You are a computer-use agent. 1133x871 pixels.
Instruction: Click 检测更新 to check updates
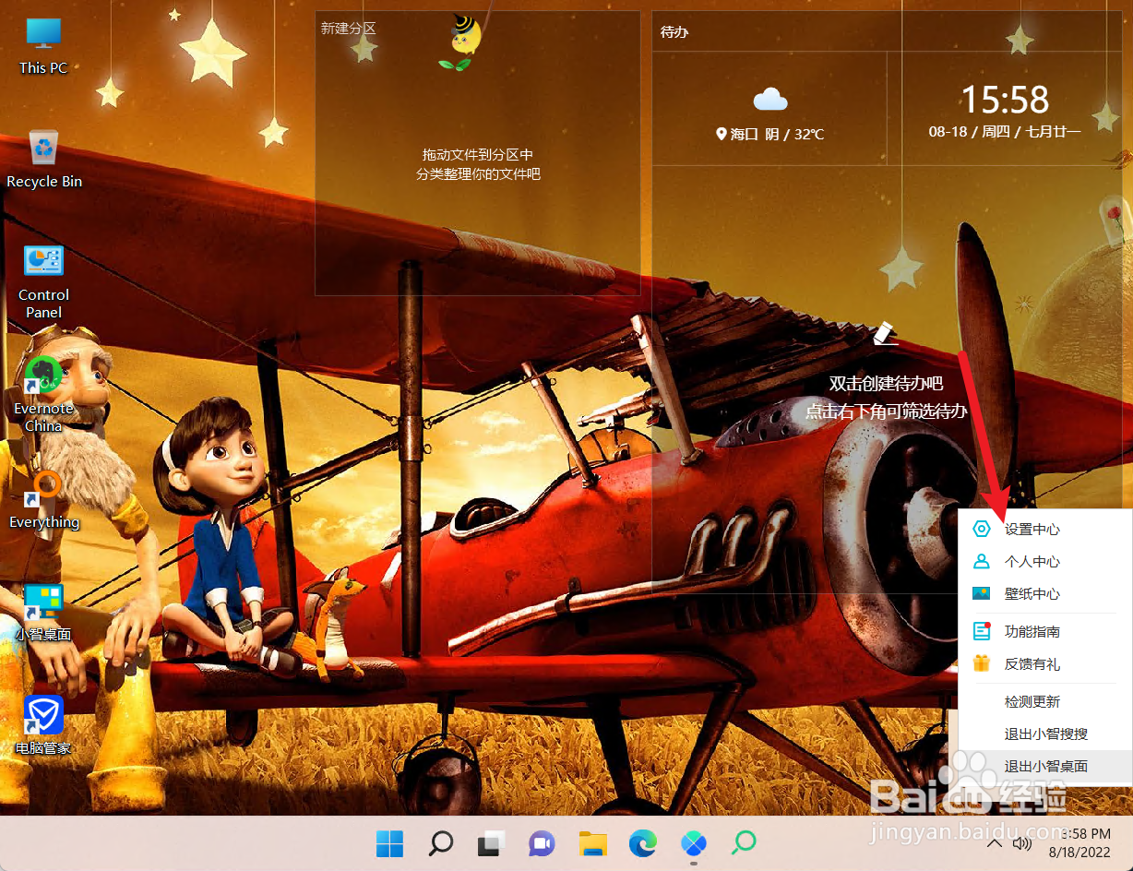(1045, 702)
